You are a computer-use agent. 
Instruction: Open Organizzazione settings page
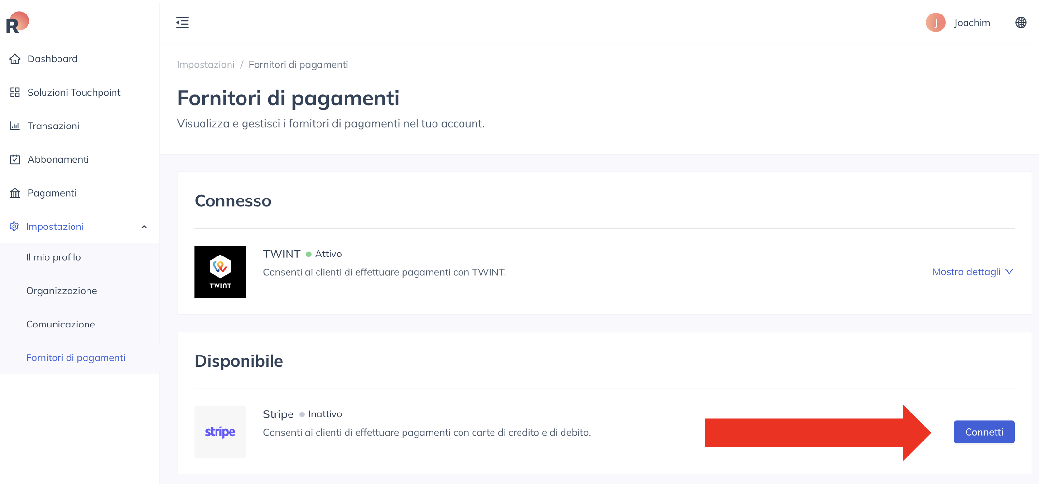tap(61, 291)
